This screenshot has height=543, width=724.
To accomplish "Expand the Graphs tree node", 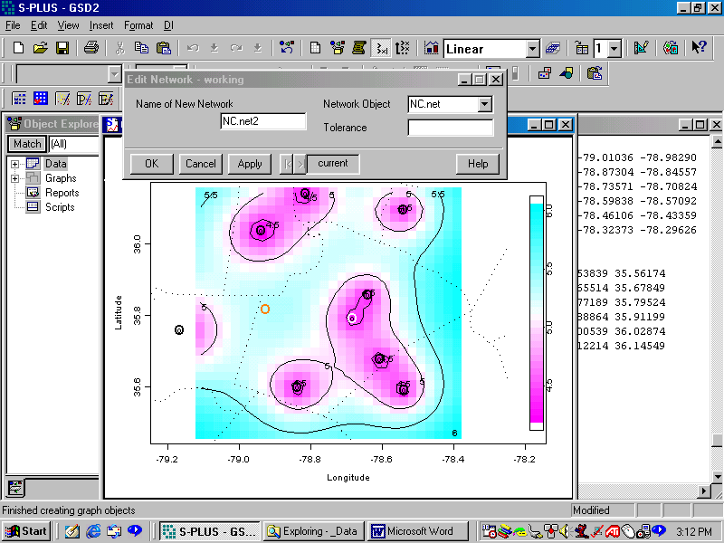I will pyautogui.click(x=15, y=178).
